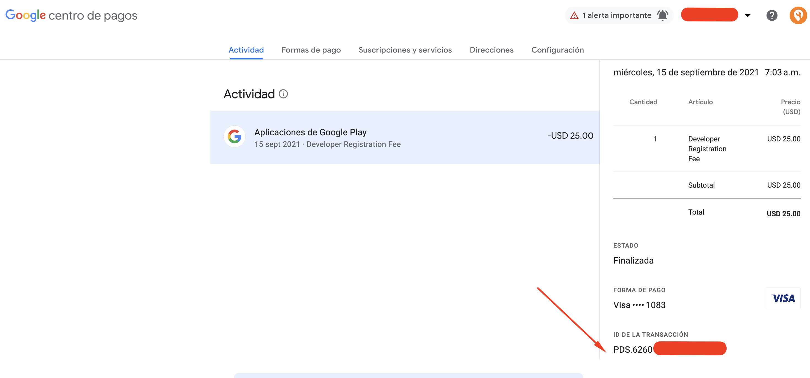Click the Subtotal label
810x378 pixels.
(701, 185)
